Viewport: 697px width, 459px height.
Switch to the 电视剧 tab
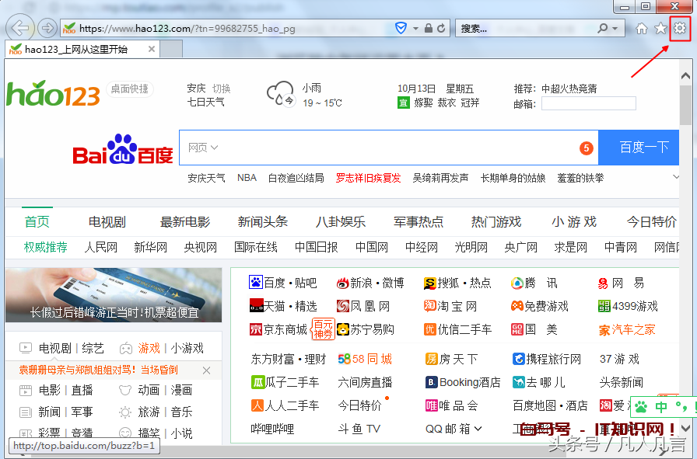tap(107, 222)
